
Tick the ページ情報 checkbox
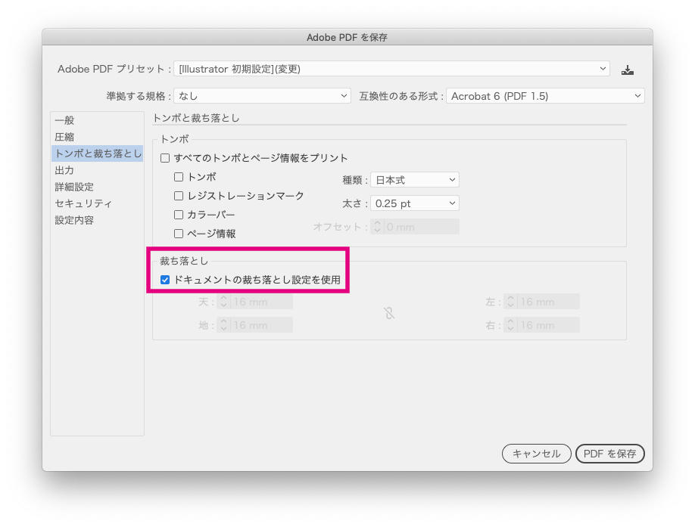pyautogui.click(x=179, y=234)
